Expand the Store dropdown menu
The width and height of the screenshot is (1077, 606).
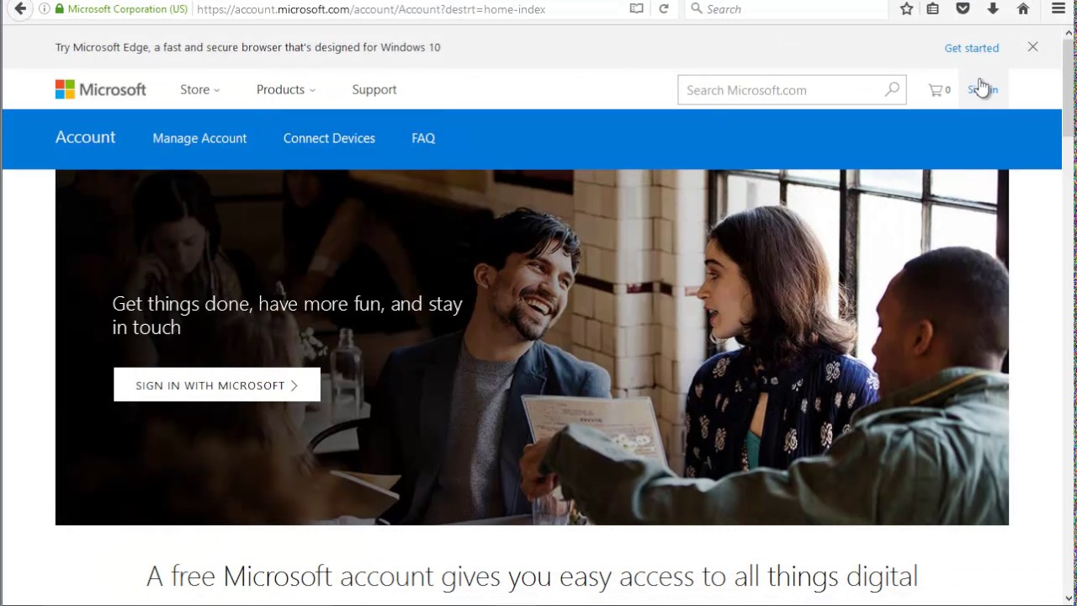coord(200,89)
